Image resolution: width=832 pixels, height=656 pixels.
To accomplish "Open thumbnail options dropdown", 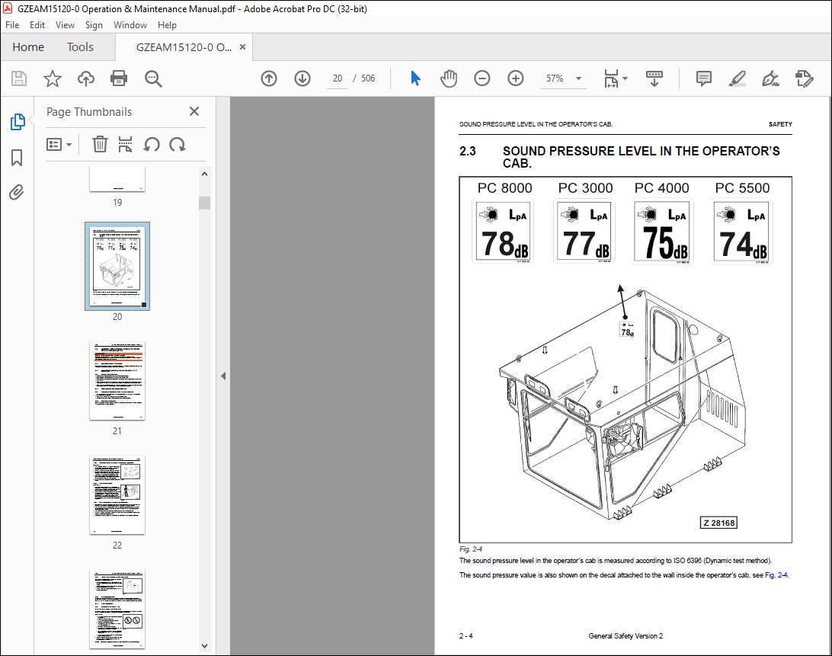I will click(59, 144).
